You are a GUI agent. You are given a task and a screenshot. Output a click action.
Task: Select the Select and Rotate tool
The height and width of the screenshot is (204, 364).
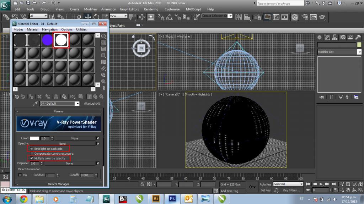click(x=96, y=16)
